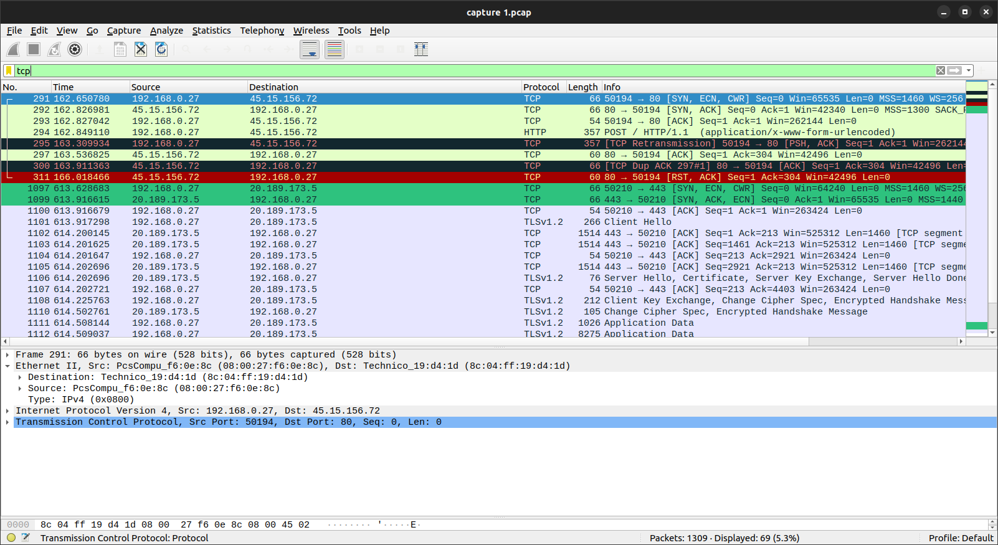Expand the Frame 291 tree node
998x545 pixels.
point(7,355)
